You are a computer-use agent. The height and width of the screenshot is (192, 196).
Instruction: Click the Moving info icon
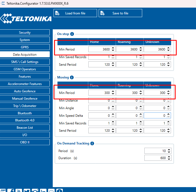coord(72,77)
